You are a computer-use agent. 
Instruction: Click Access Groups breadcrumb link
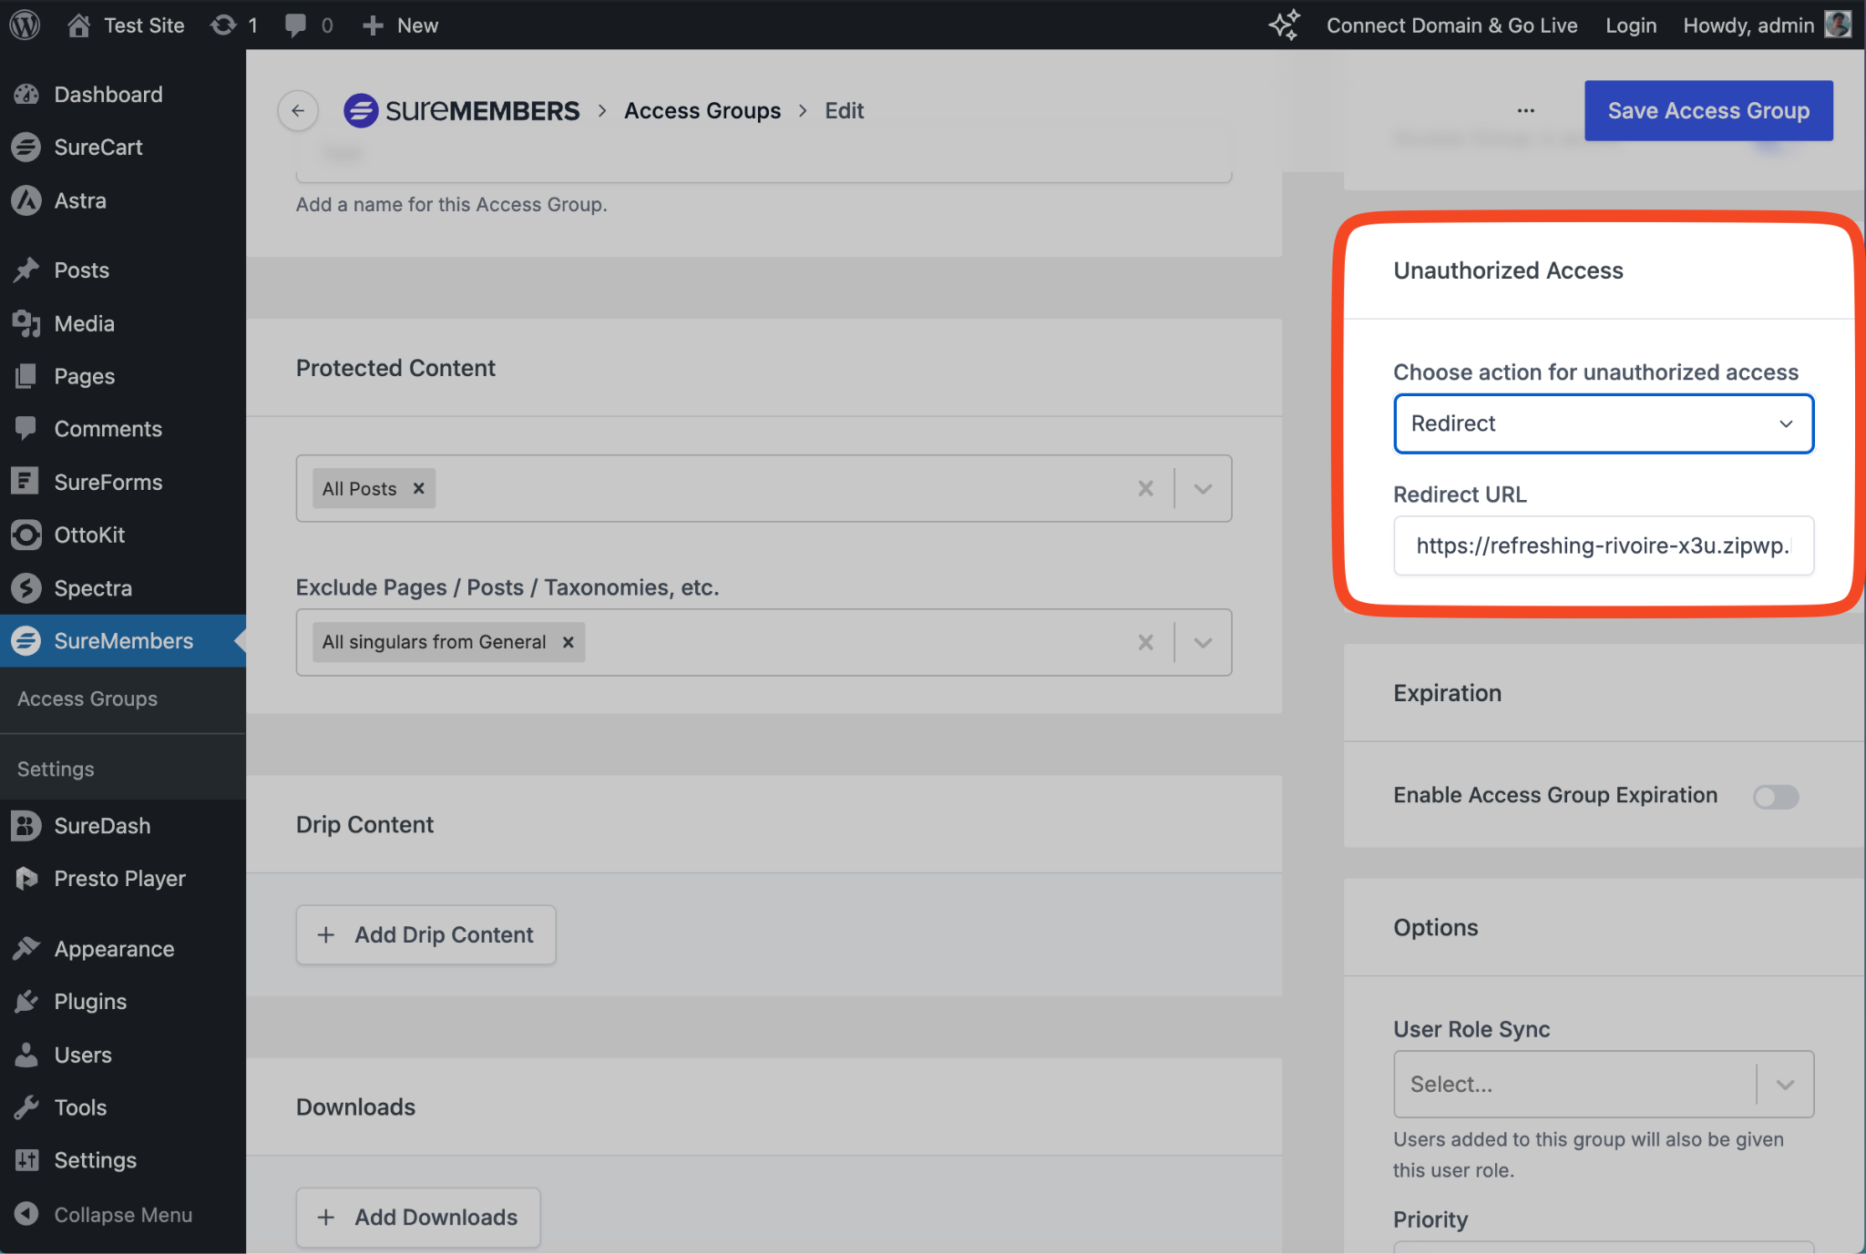tap(702, 110)
